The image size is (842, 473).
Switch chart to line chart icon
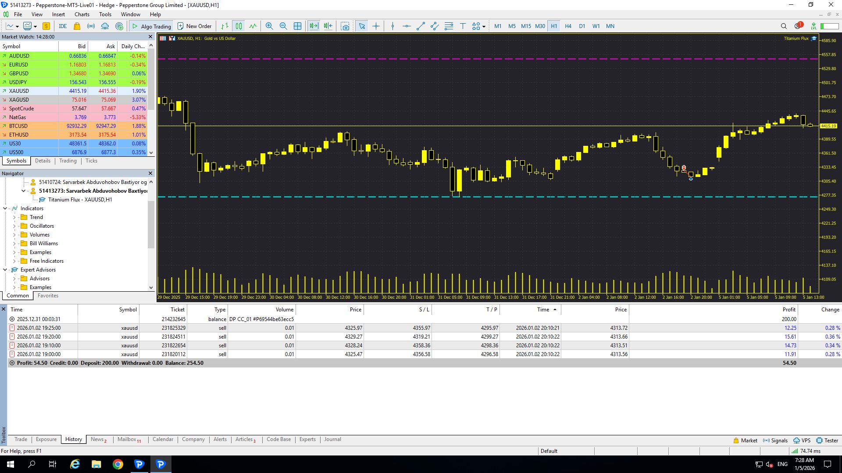pos(253,26)
